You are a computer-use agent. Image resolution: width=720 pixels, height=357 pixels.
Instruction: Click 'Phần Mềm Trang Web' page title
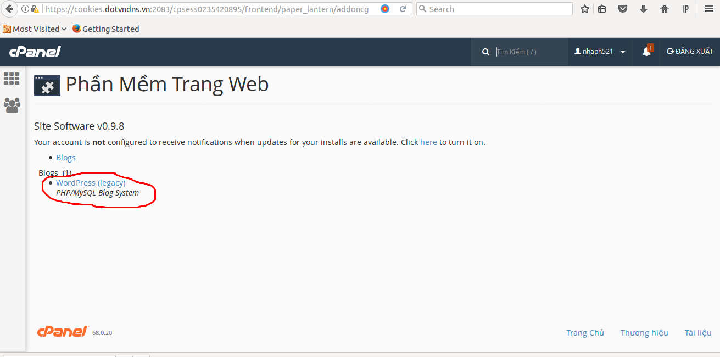168,84
